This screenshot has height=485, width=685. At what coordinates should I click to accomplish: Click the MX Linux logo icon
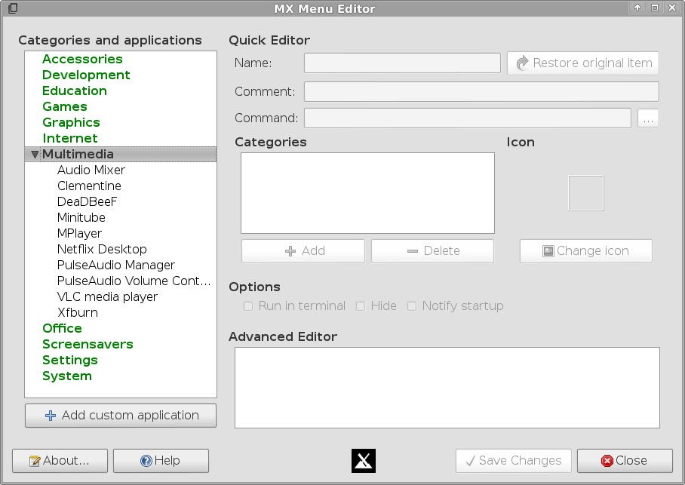click(x=364, y=461)
